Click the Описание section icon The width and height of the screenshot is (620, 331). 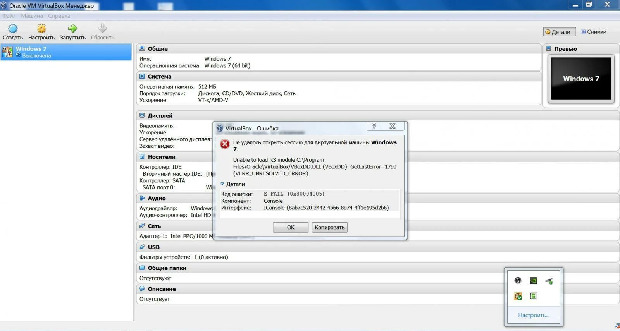pos(142,289)
